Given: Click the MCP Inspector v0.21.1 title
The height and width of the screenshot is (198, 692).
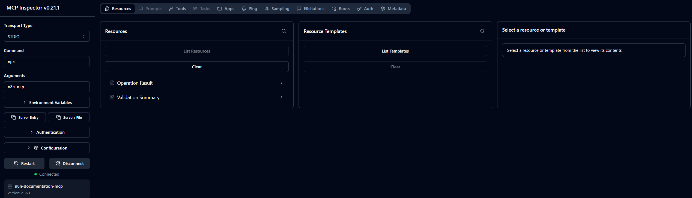Looking at the screenshot, I should tap(33, 8).
